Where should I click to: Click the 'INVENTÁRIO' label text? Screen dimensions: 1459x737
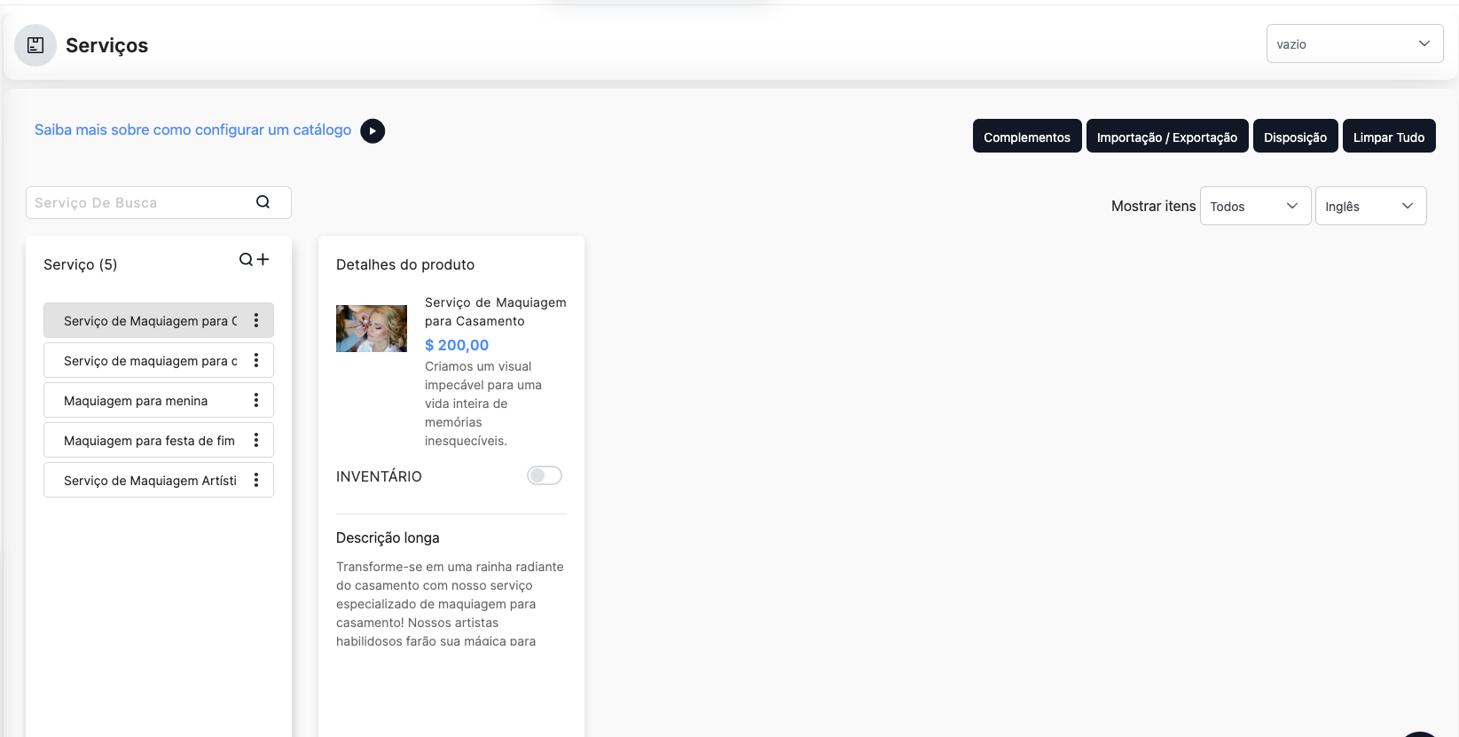click(379, 476)
